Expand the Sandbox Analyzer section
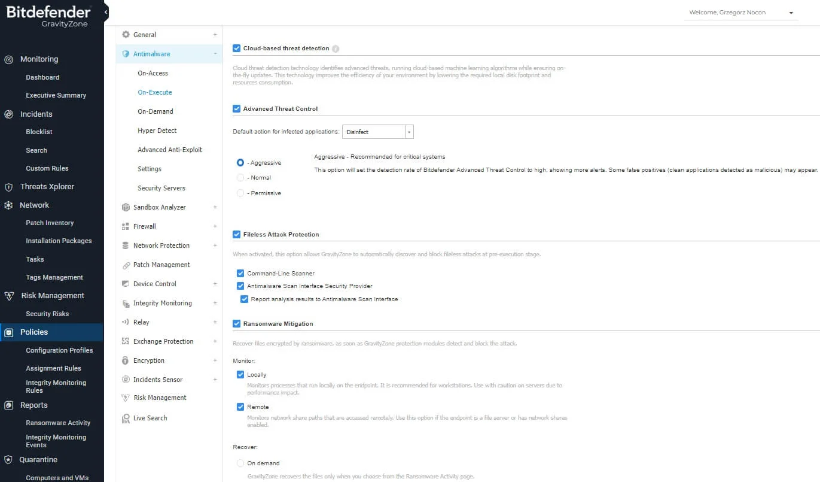 (x=215, y=207)
